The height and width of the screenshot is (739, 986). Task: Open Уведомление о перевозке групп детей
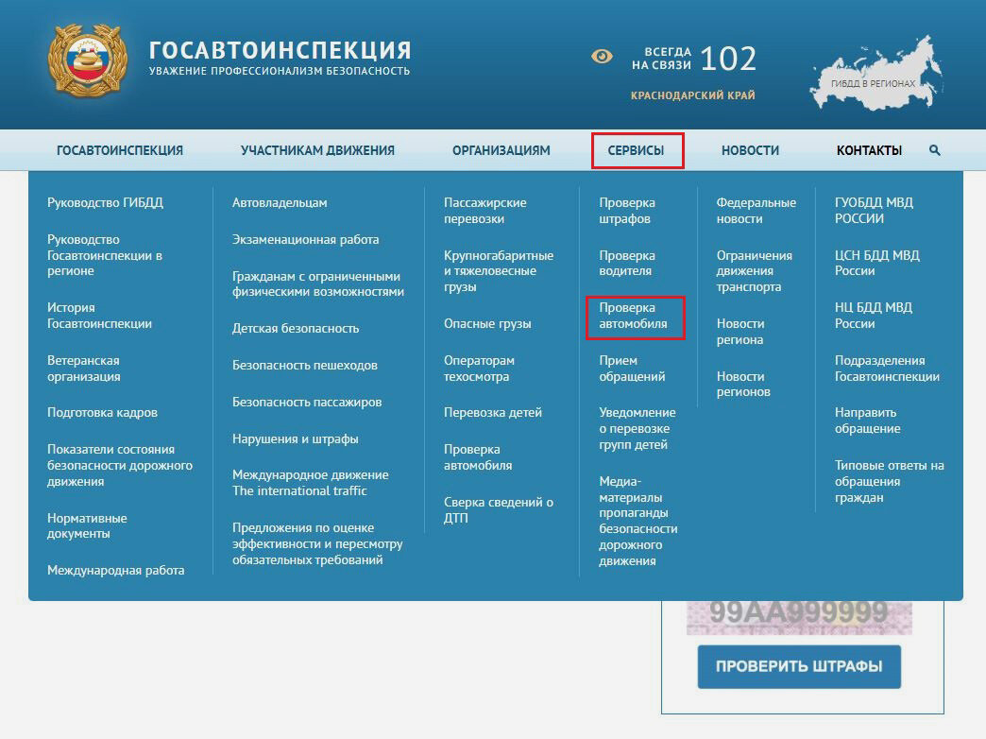click(637, 428)
